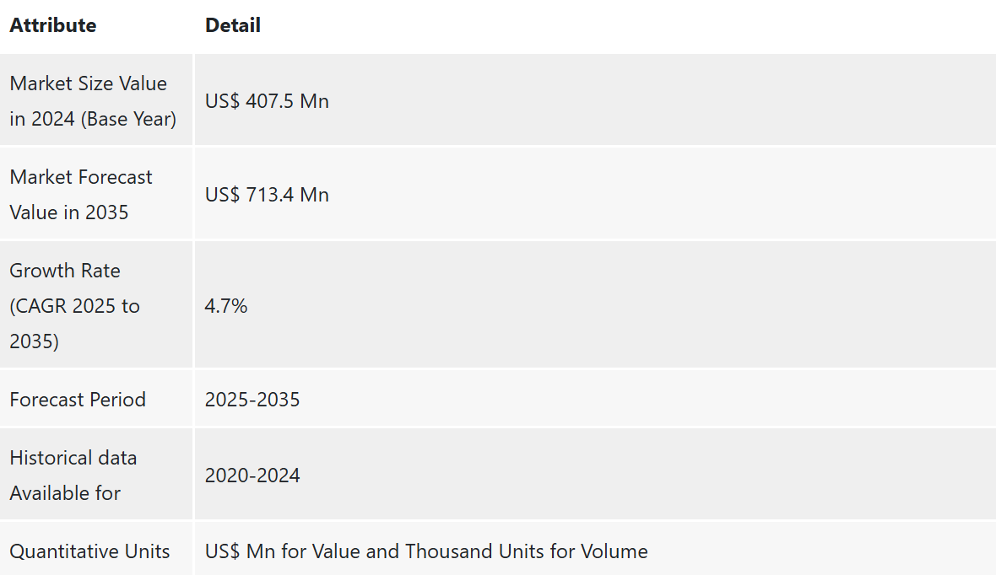Select the Growth Rate CAGR cell
Viewport: 996px width, 575px height.
coord(96,304)
